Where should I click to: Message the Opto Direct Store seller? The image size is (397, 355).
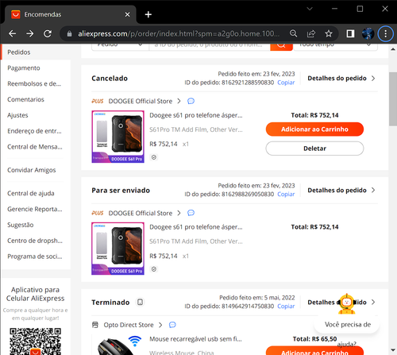[172, 325]
